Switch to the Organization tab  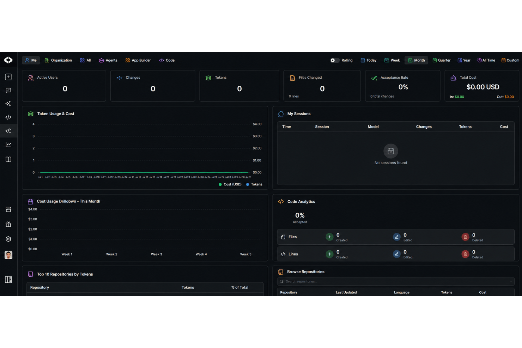(58, 60)
